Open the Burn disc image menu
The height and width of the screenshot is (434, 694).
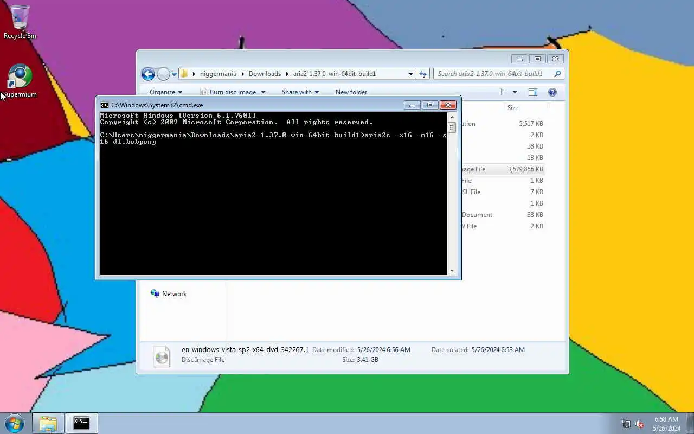(233, 92)
